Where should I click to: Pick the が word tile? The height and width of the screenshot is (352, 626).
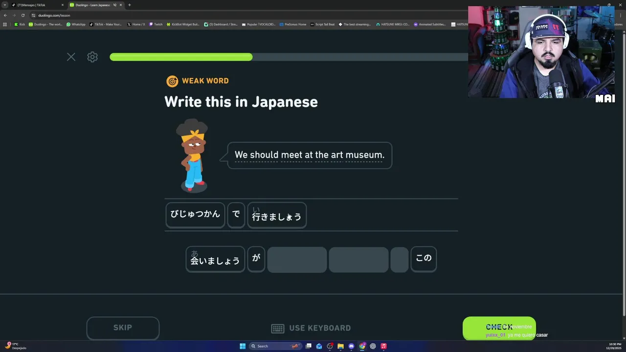click(x=256, y=259)
